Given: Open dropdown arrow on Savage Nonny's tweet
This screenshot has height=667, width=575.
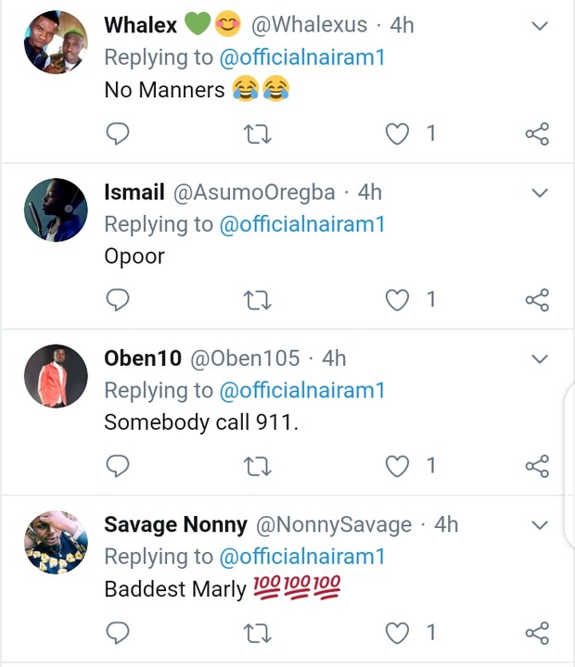Looking at the screenshot, I should tap(540, 525).
